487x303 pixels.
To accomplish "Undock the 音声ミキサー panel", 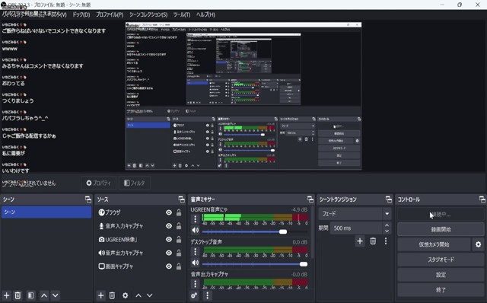I will click(310, 199).
